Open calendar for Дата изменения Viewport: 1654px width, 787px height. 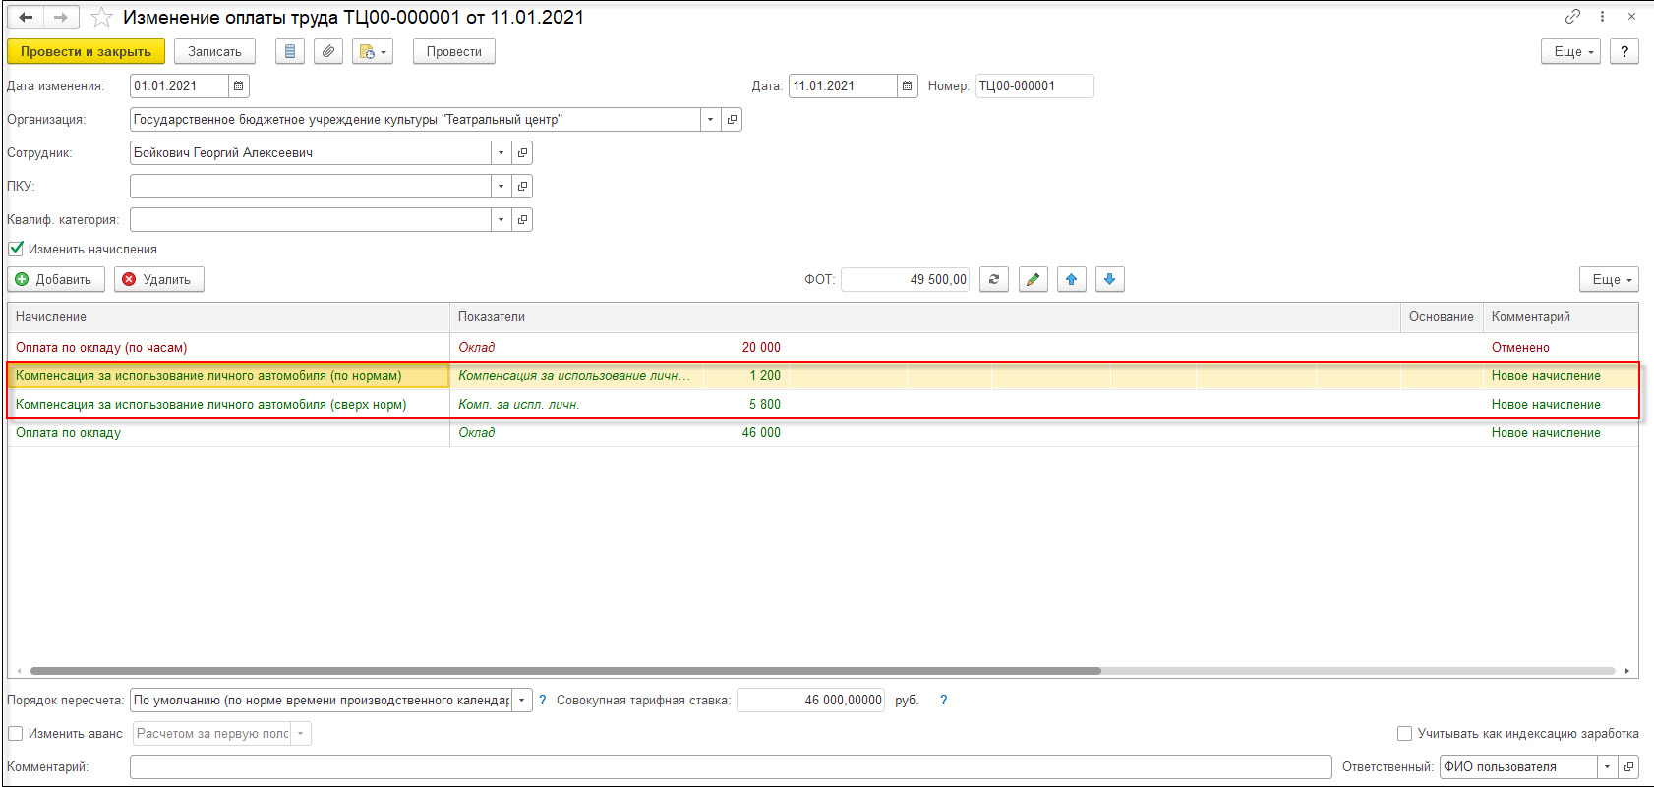click(238, 85)
